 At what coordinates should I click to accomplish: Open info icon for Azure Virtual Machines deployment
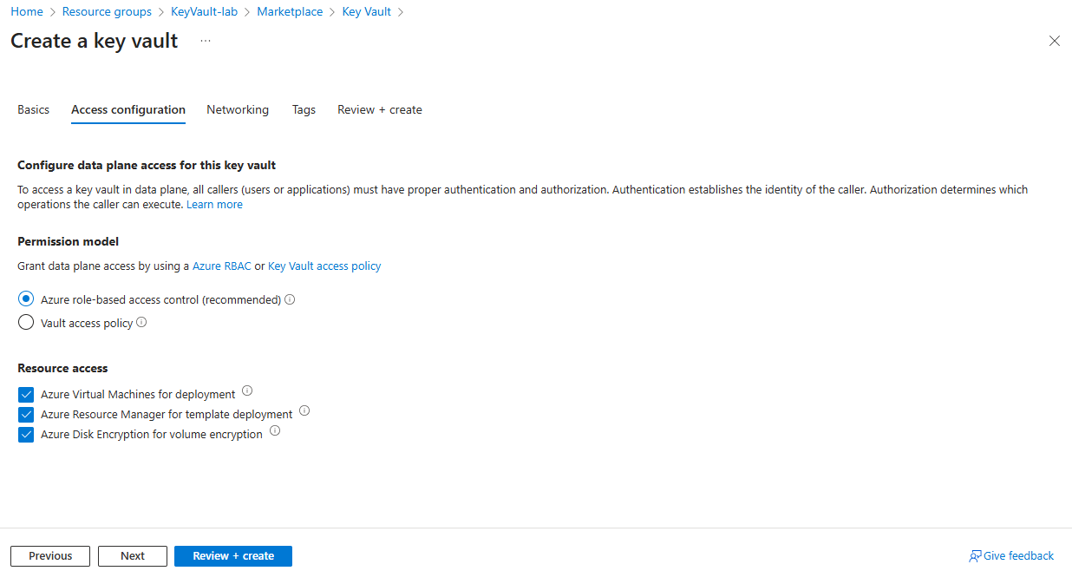247,390
